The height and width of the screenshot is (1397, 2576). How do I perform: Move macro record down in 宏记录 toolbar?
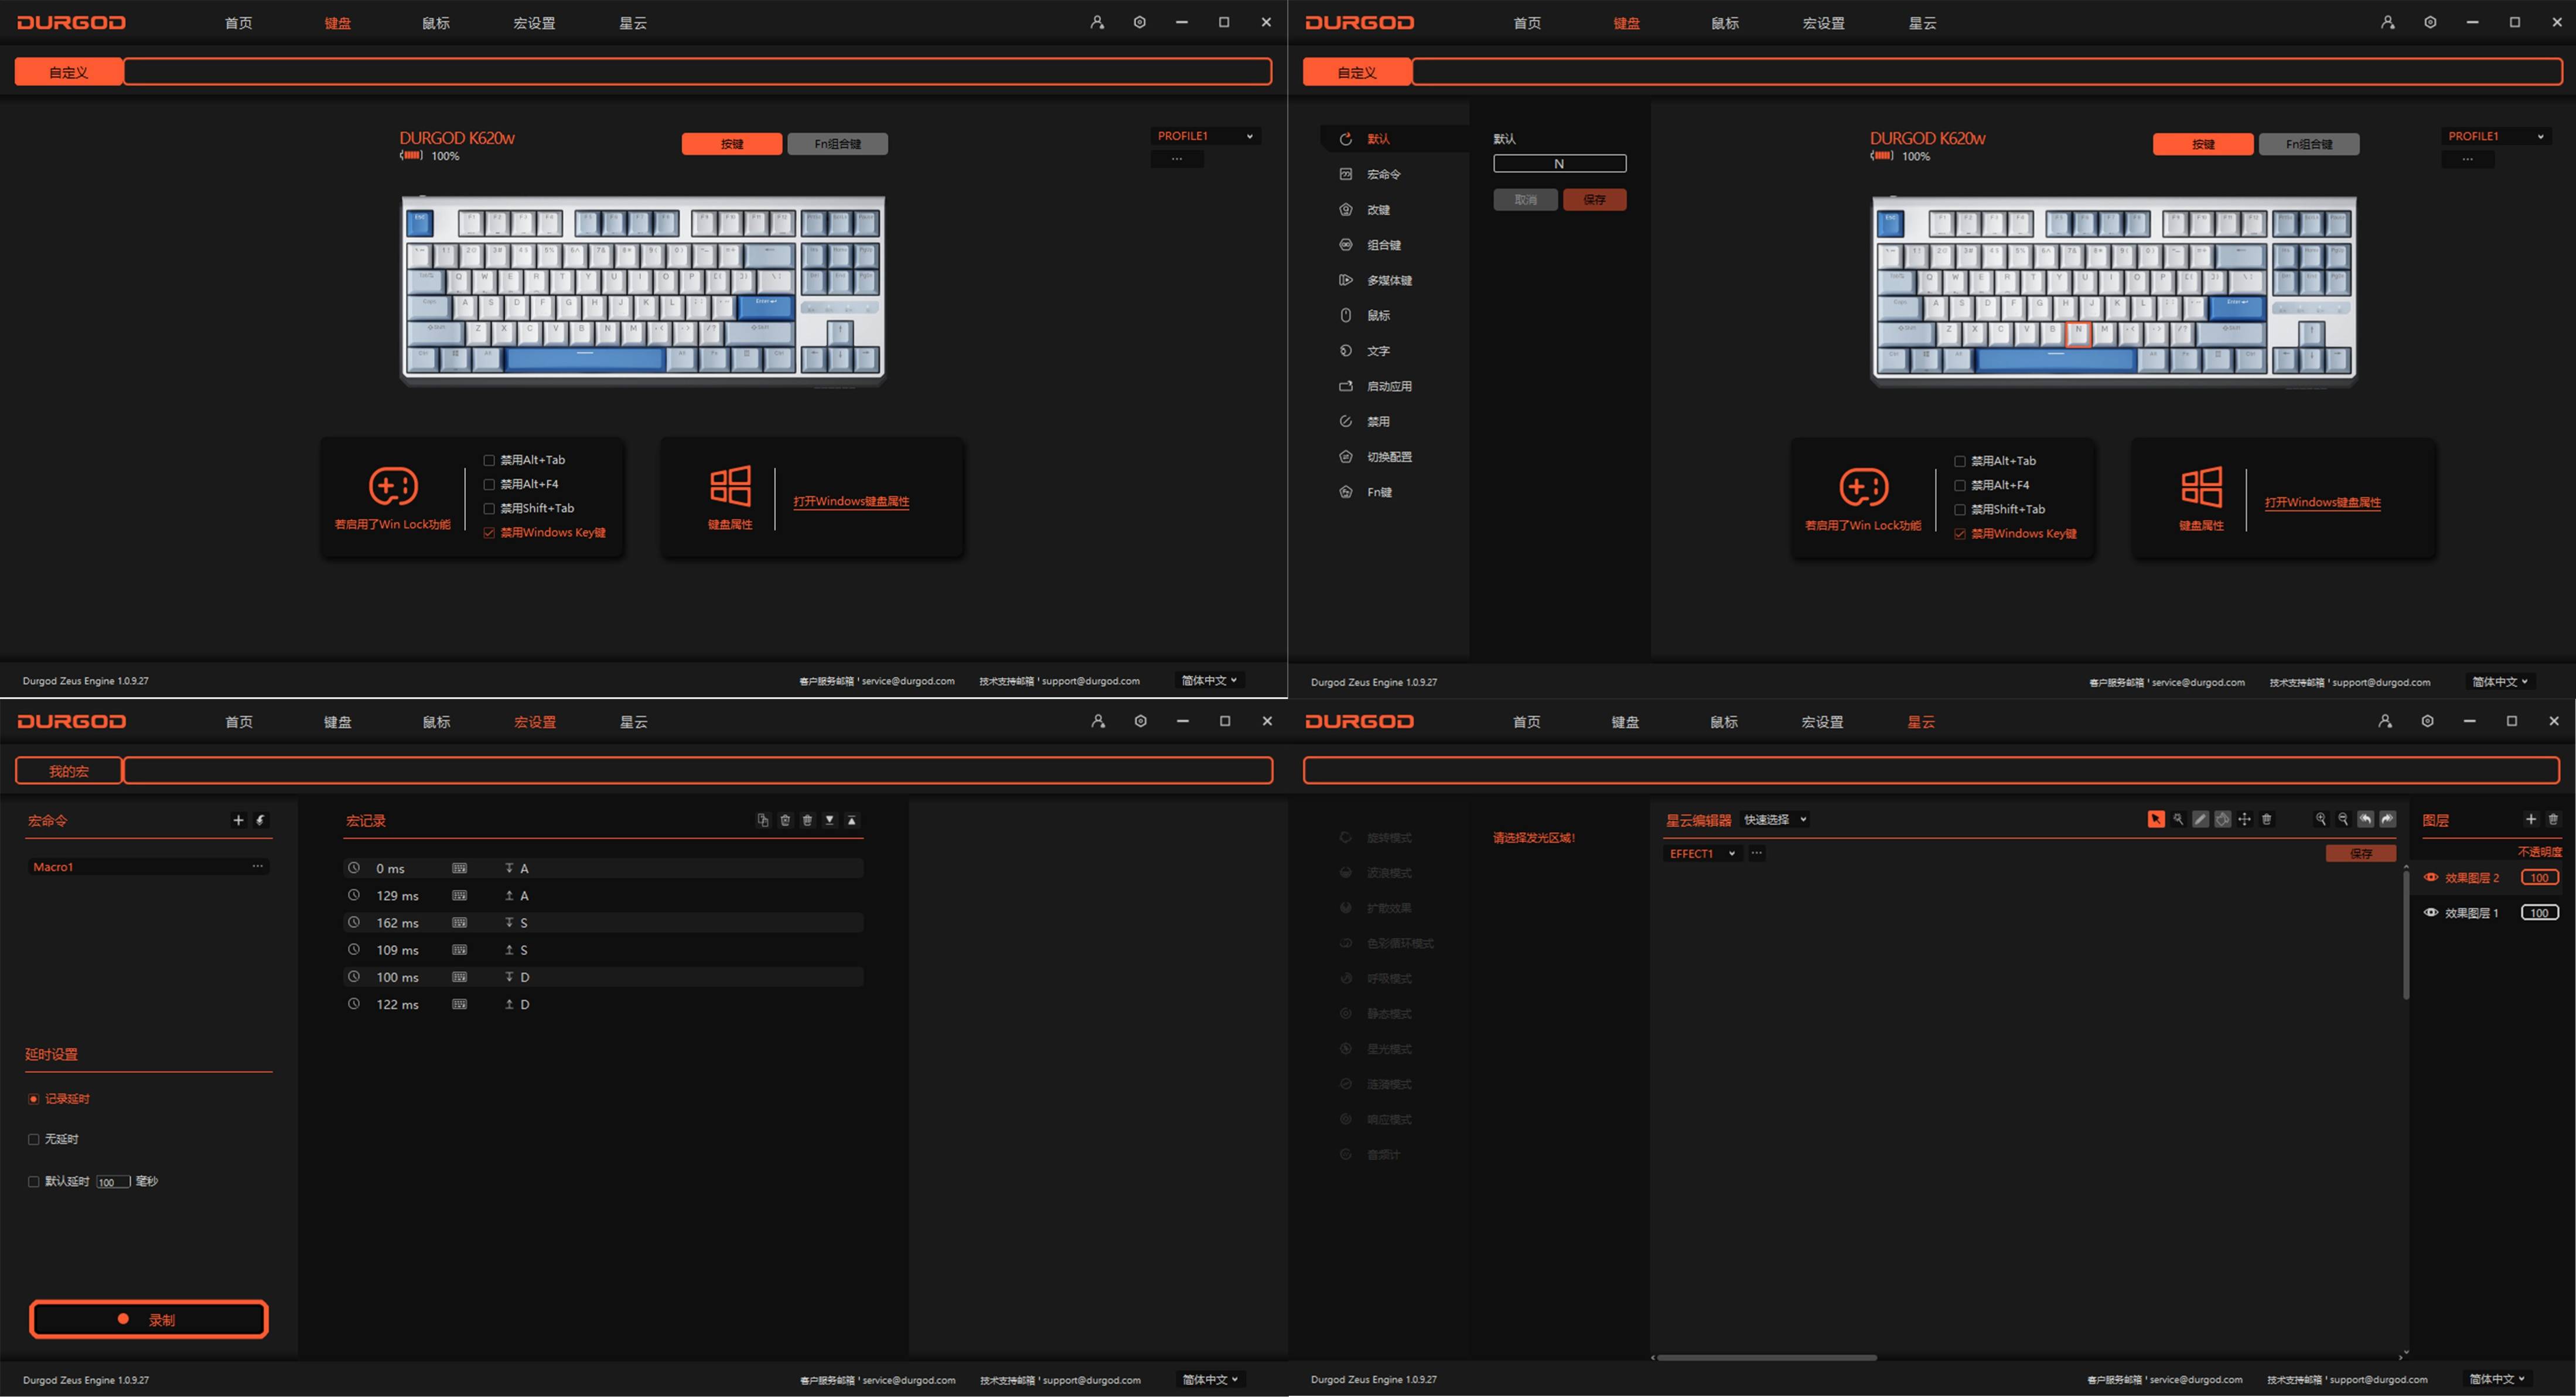coord(829,820)
